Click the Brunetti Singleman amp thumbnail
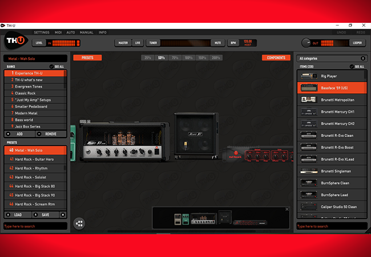The height and width of the screenshot is (257, 371). pos(309,171)
